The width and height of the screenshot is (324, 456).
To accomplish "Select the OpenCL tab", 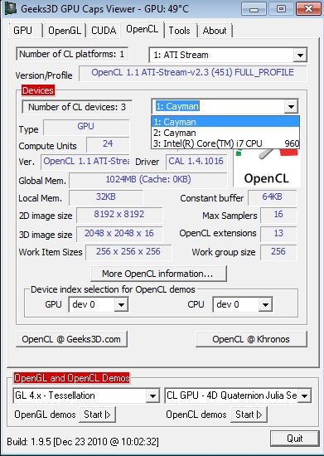I will tap(143, 29).
